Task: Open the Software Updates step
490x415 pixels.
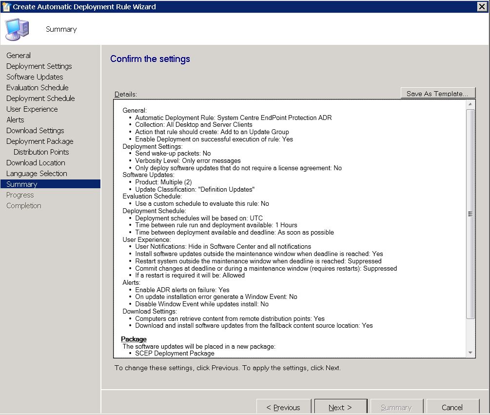Action: (x=35, y=77)
